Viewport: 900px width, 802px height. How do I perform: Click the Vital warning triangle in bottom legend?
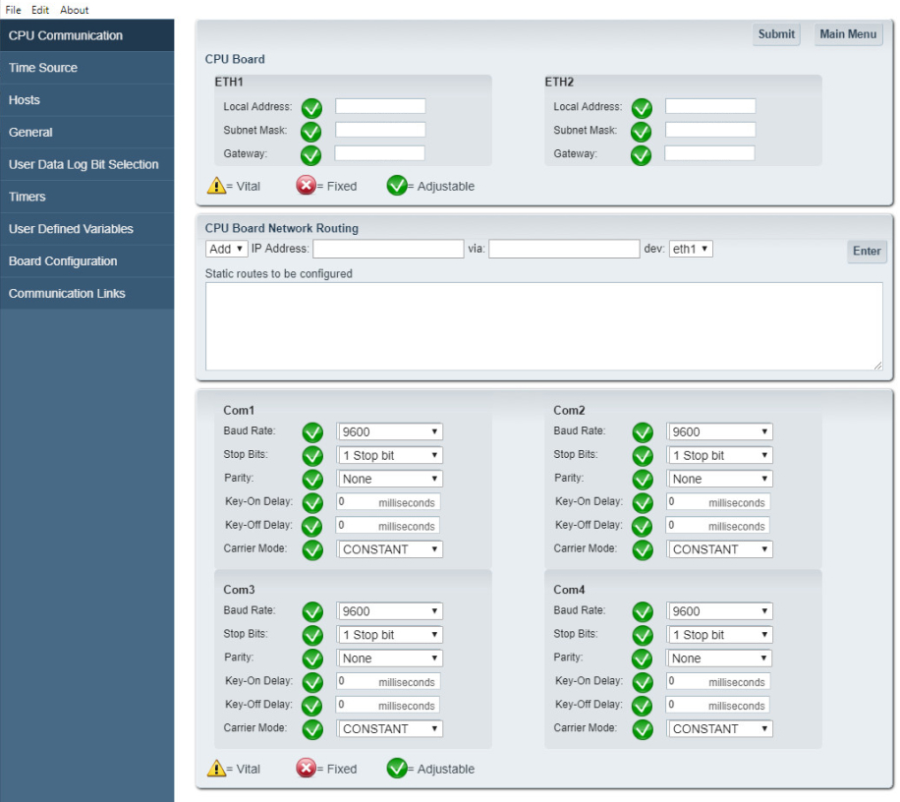point(216,769)
